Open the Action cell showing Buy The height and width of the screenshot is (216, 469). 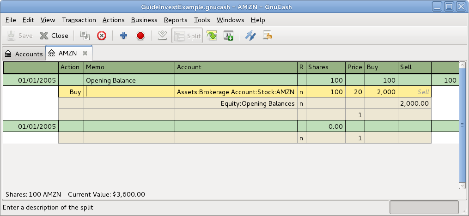[71, 92]
